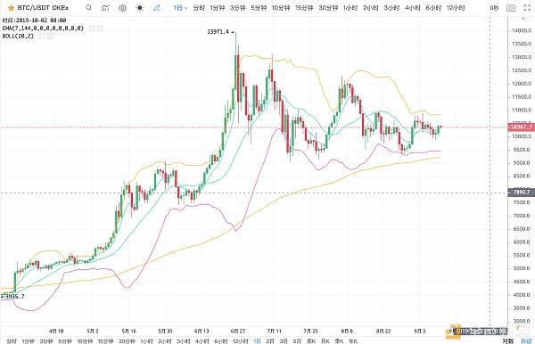Switch to the 15分钟 interval in top toolbar
The width and height of the screenshot is (535, 344).
(304, 7)
